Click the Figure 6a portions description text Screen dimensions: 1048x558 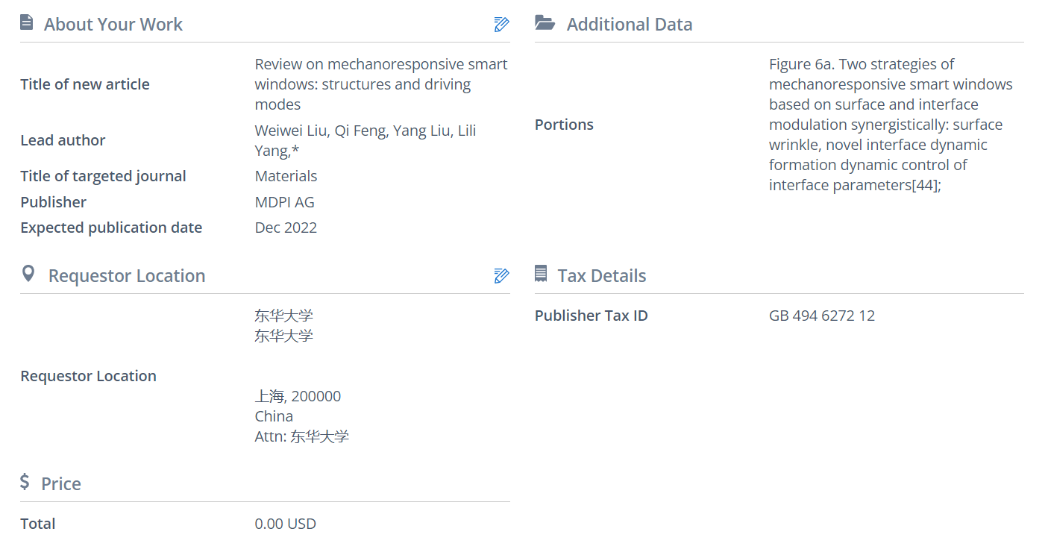tap(891, 125)
